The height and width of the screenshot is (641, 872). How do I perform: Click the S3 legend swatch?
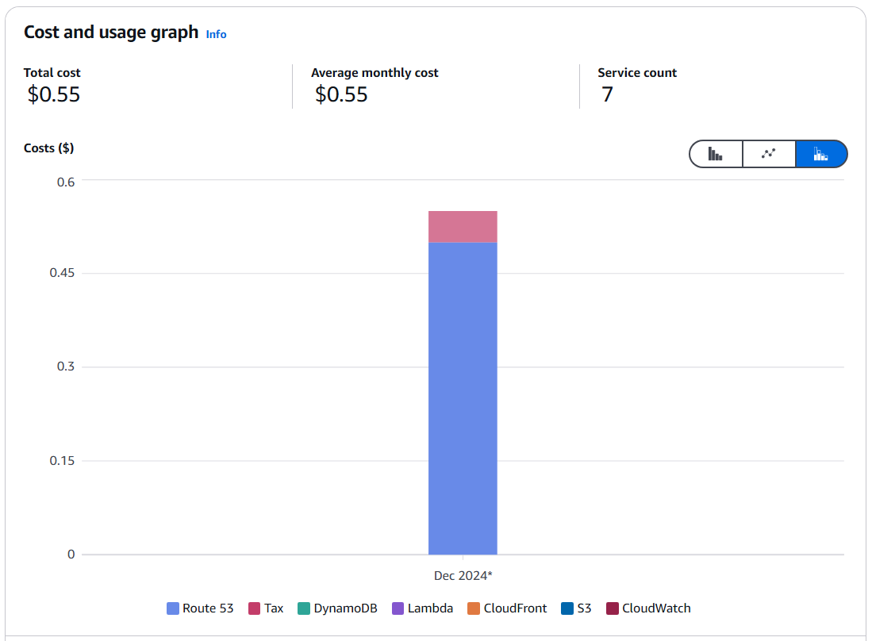(567, 608)
